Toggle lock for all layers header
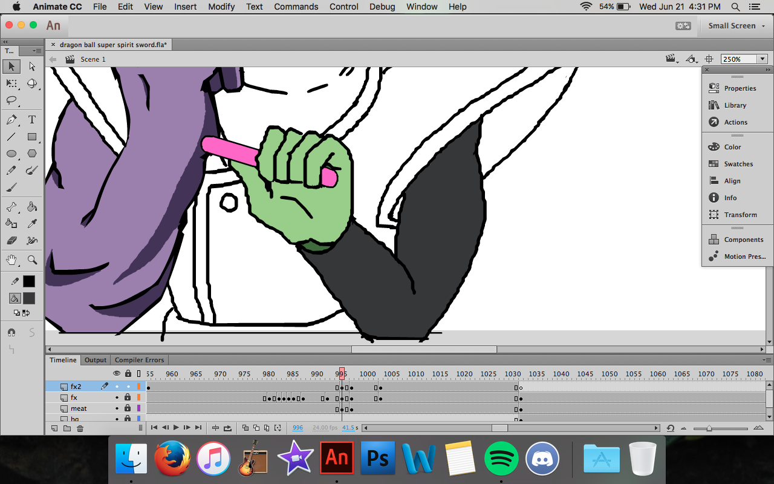This screenshot has width=774, height=484. pyautogui.click(x=128, y=374)
